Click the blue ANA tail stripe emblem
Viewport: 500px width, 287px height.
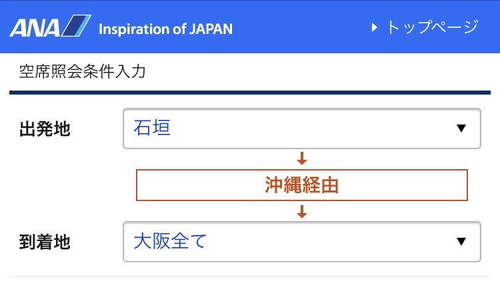[77, 25]
